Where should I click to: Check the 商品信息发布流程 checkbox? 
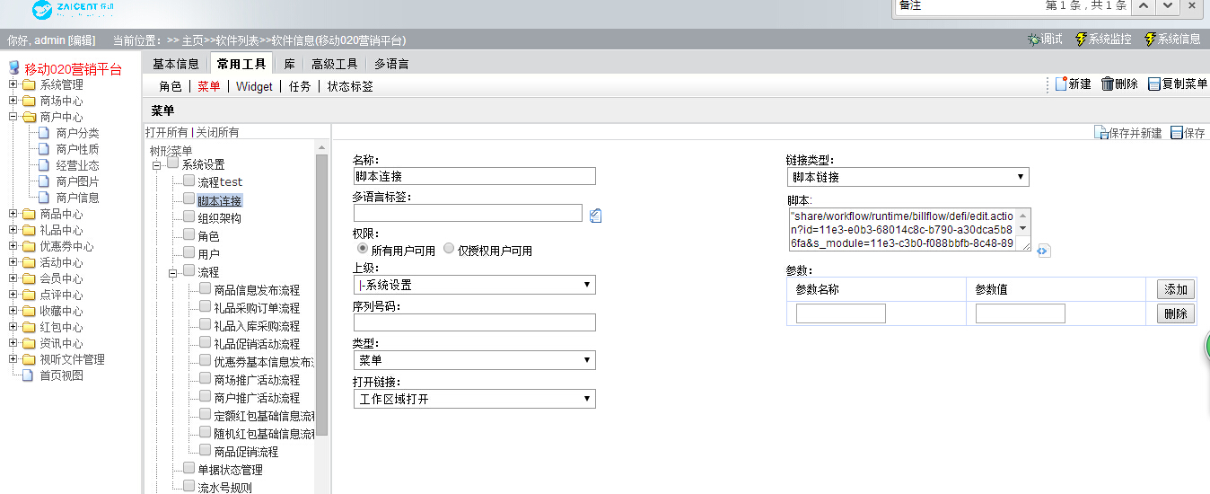point(205,288)
